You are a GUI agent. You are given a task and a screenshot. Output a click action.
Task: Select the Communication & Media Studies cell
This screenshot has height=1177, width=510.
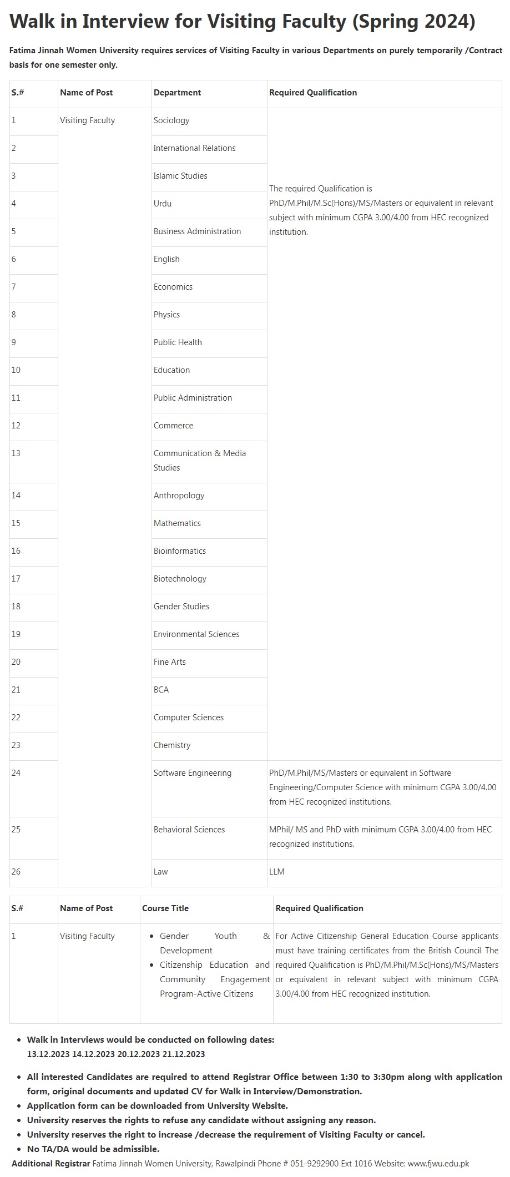click(200, 460)
